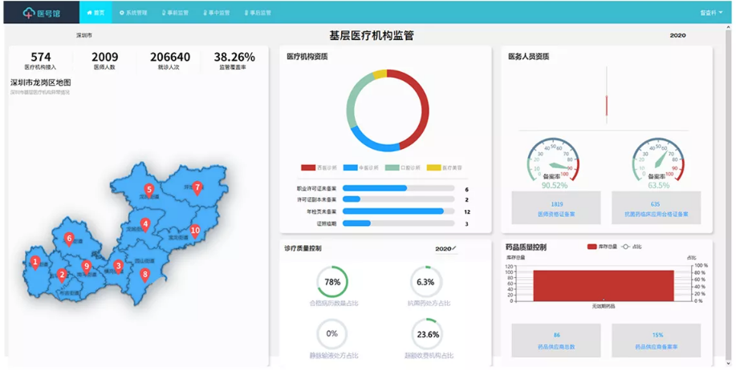The image size is (736, 370).
Task: Click the 药品质量控制 panel title
Action: click(526, 247)
